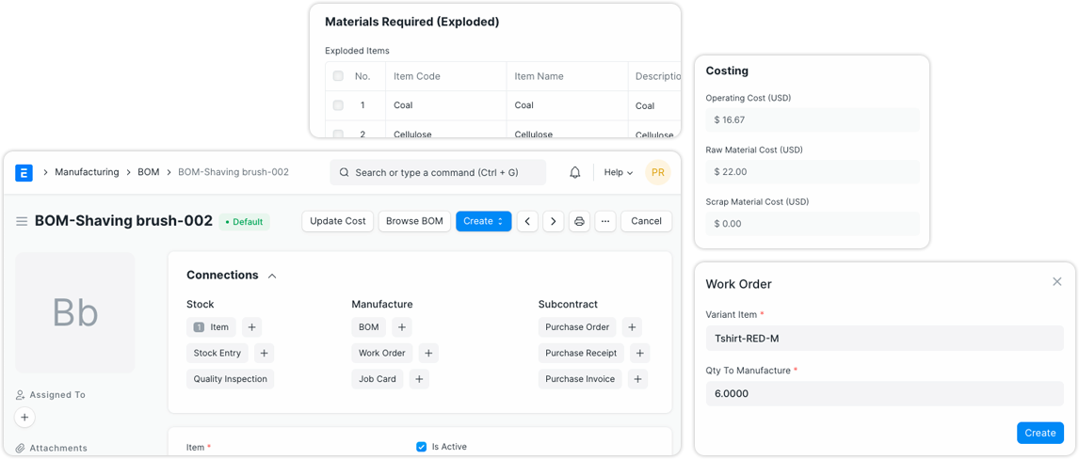Click Create in Work Order dialog
The width and height of the screenshot is (1079, 459).
point(1039,433)
